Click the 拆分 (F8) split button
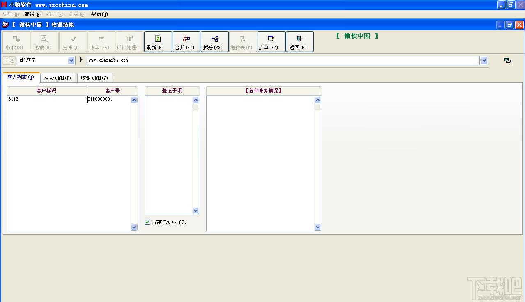525x302 pixels. click(x=215, y=42)
